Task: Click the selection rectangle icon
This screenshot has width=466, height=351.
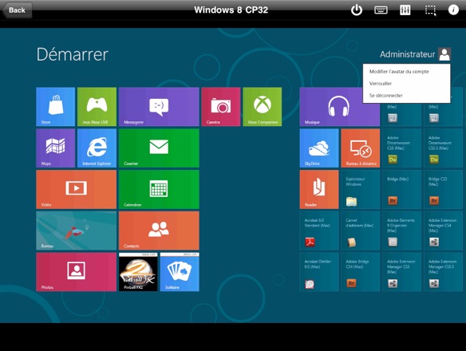Action: [x=430, y=10]
